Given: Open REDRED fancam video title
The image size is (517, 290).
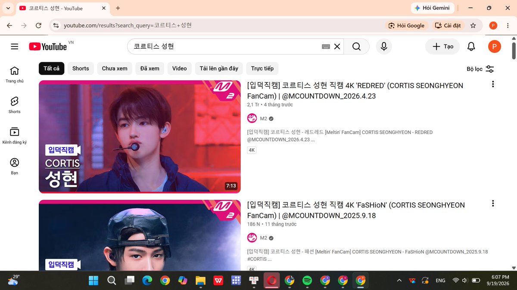Looking at the screenshot, I should (x=355, y=91).
